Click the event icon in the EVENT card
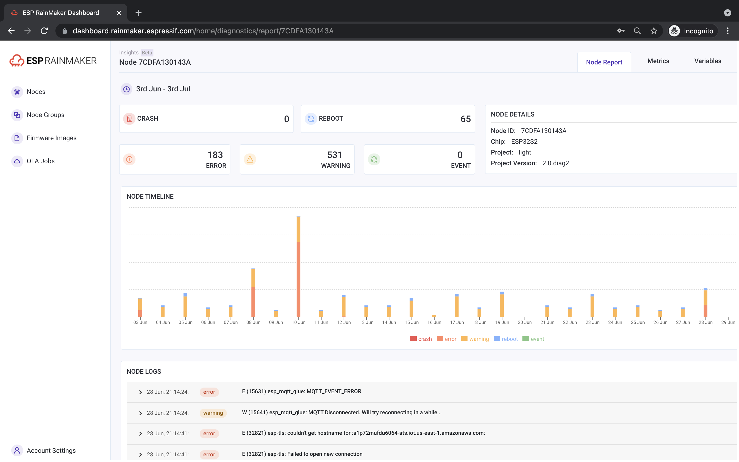739x462 pixels. tap(374, 159)
